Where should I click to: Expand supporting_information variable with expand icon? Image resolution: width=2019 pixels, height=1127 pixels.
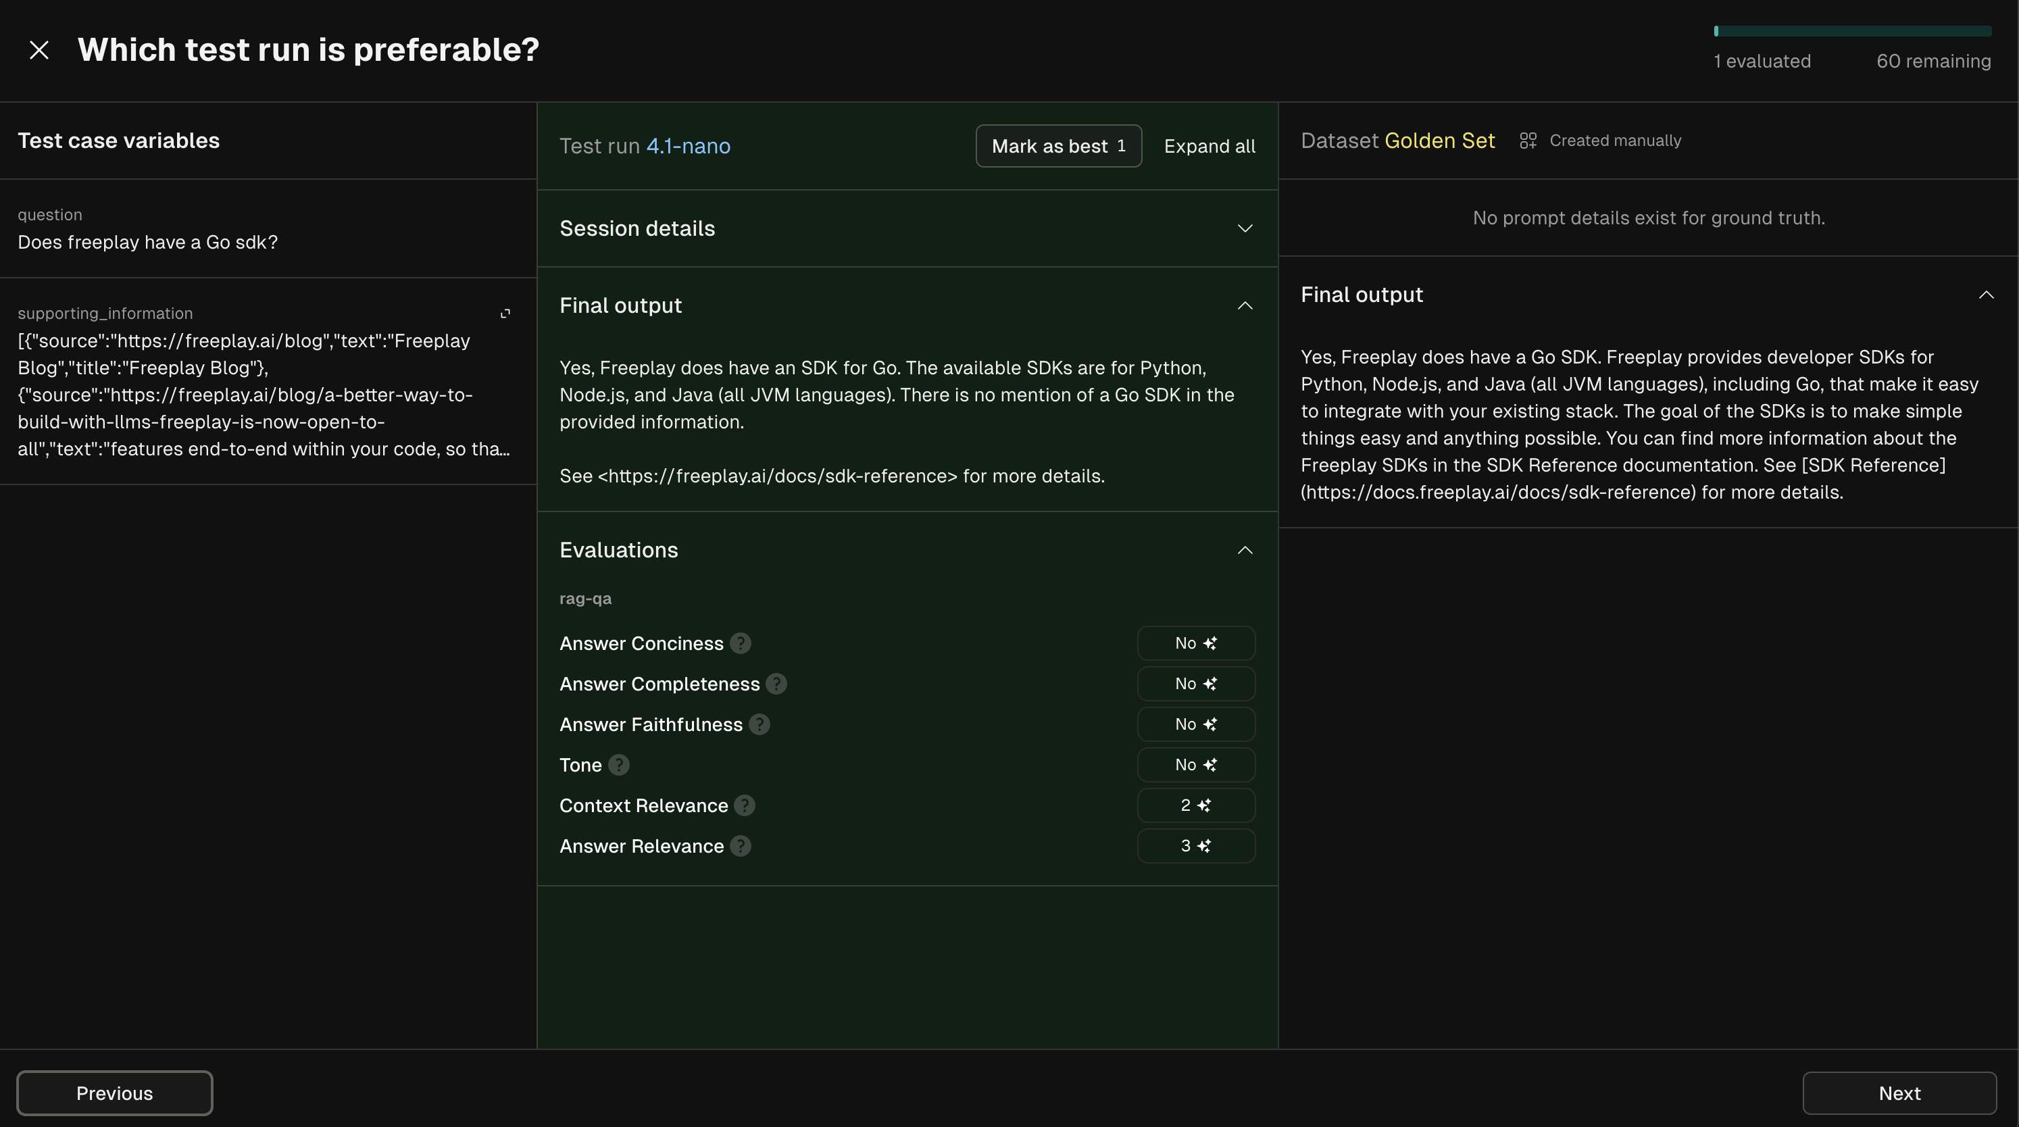505,314
